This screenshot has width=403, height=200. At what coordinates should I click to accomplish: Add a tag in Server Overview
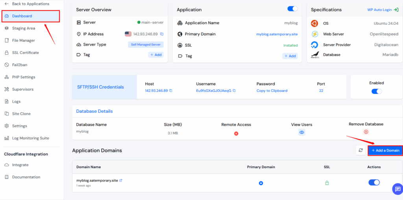pos(156,55)
